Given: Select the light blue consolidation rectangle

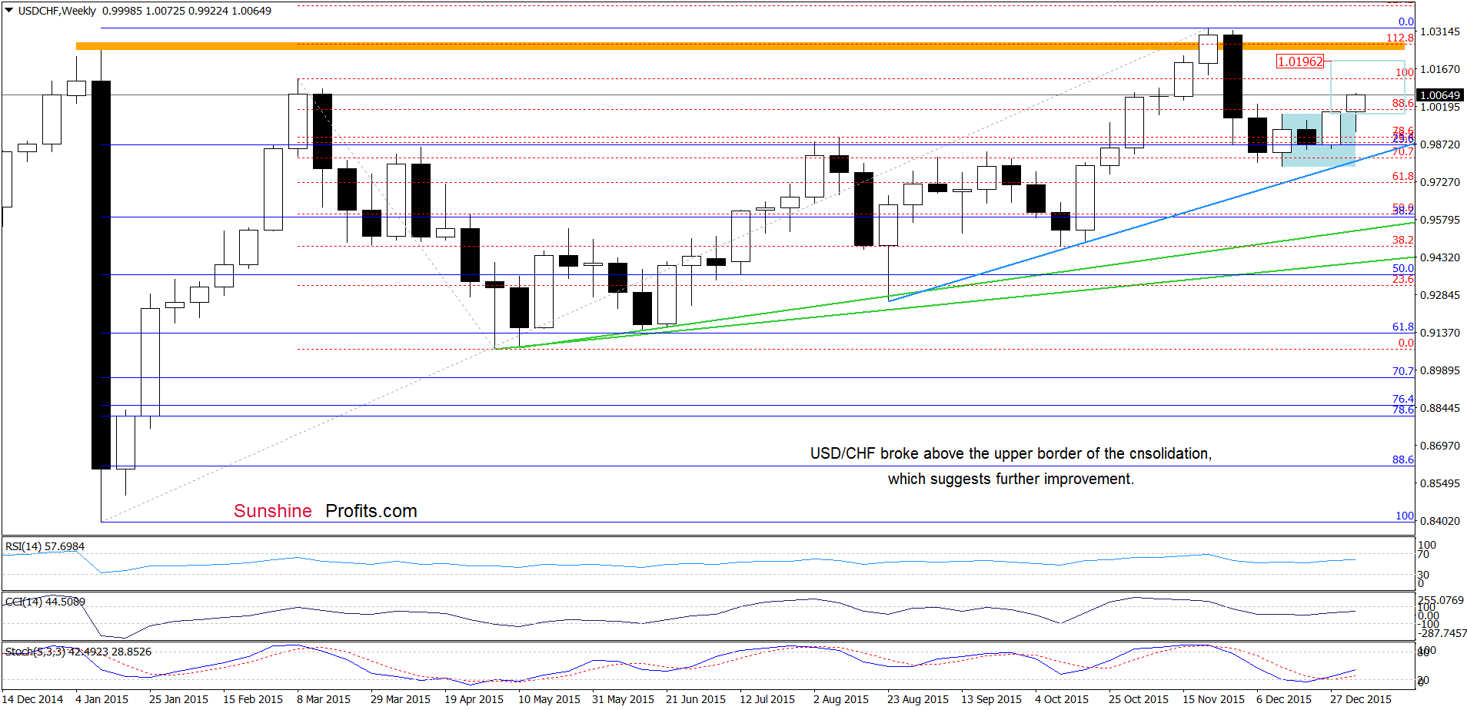Looking at the screenshot, I should (x=1319, y=140).
